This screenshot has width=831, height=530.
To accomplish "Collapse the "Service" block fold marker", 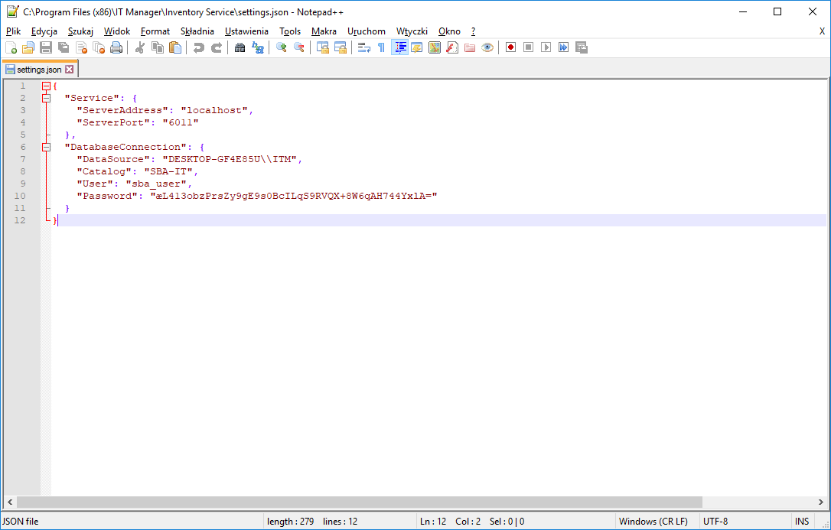I will point(46,98).
